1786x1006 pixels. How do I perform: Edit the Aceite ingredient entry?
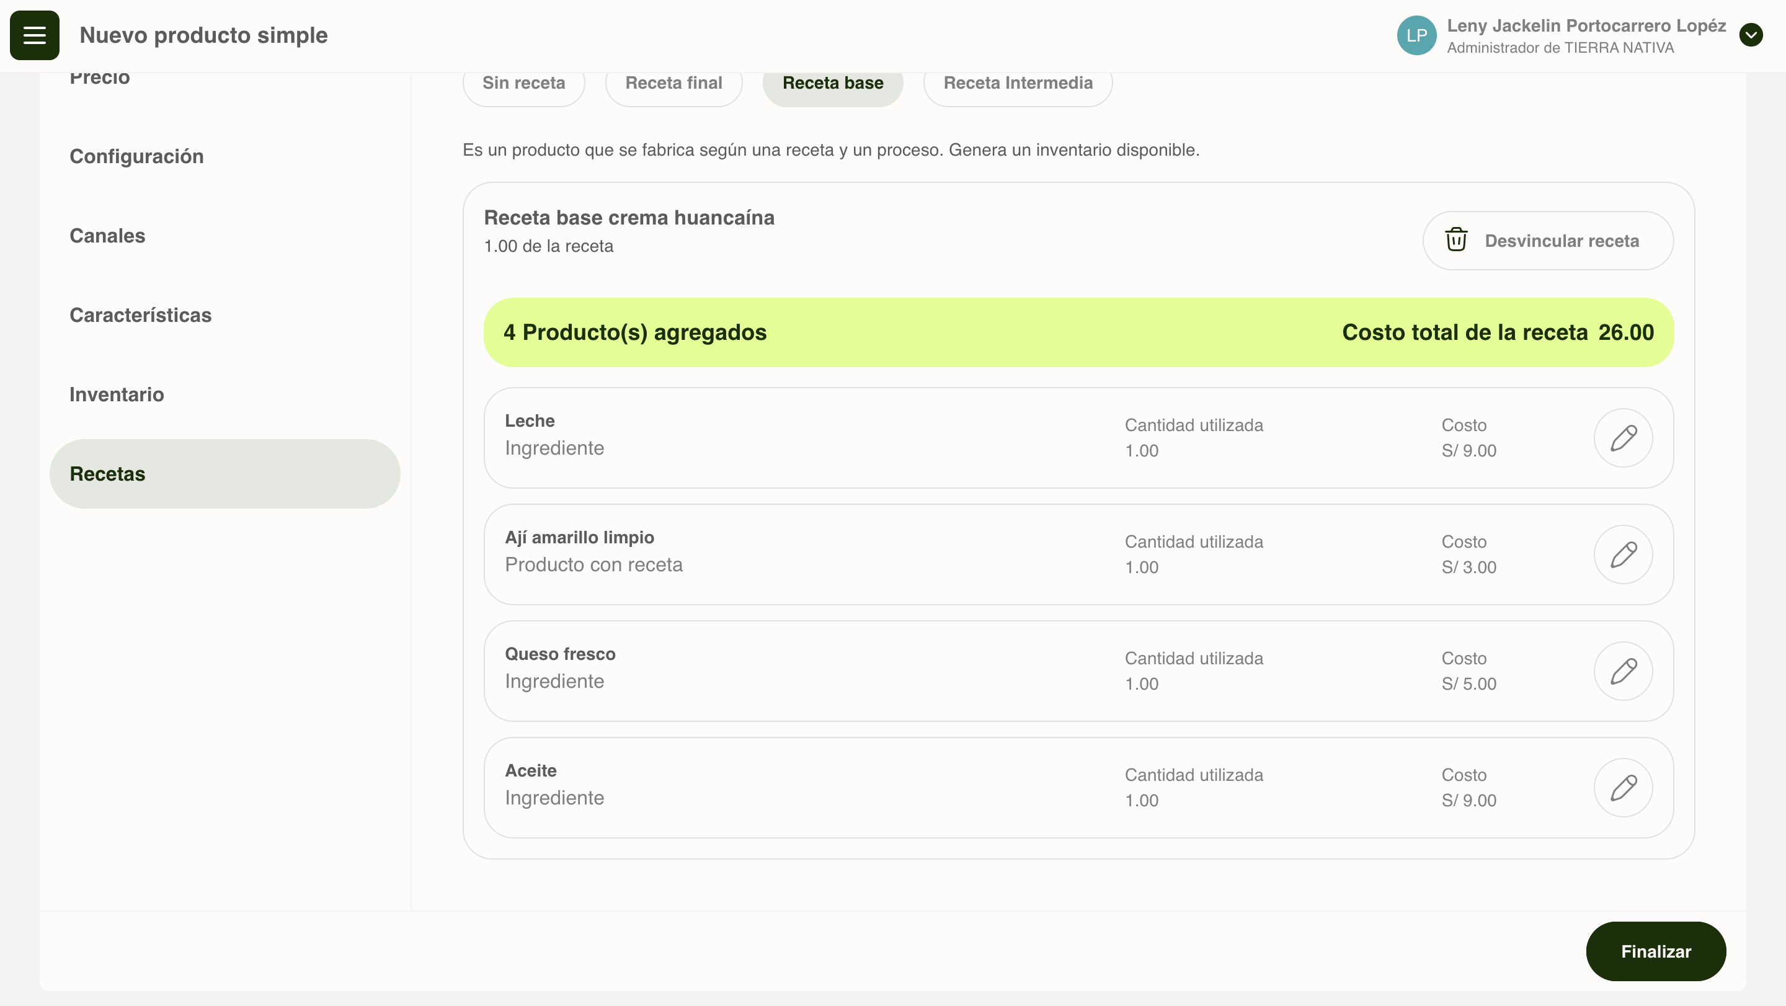click(1622, 788)
